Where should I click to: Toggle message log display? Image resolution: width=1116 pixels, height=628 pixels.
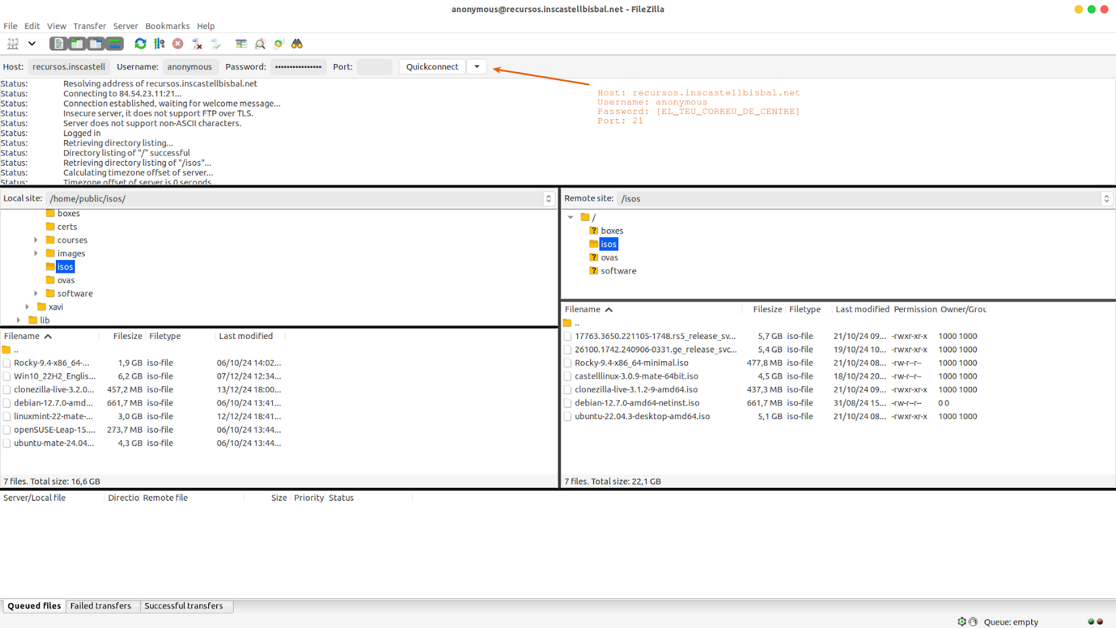click(x=59, y=44)
